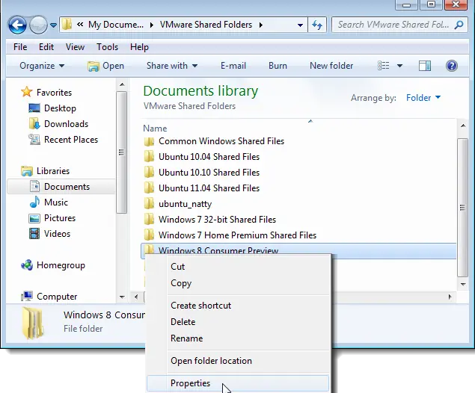Select Downloads in navigation pane

click(58, 124)
